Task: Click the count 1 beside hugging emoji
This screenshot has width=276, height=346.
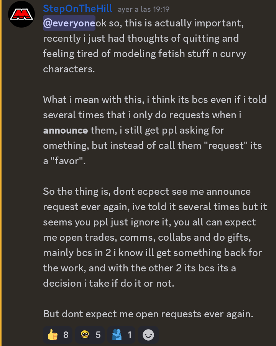Action: pyautogui.click(x=130, y=335)
